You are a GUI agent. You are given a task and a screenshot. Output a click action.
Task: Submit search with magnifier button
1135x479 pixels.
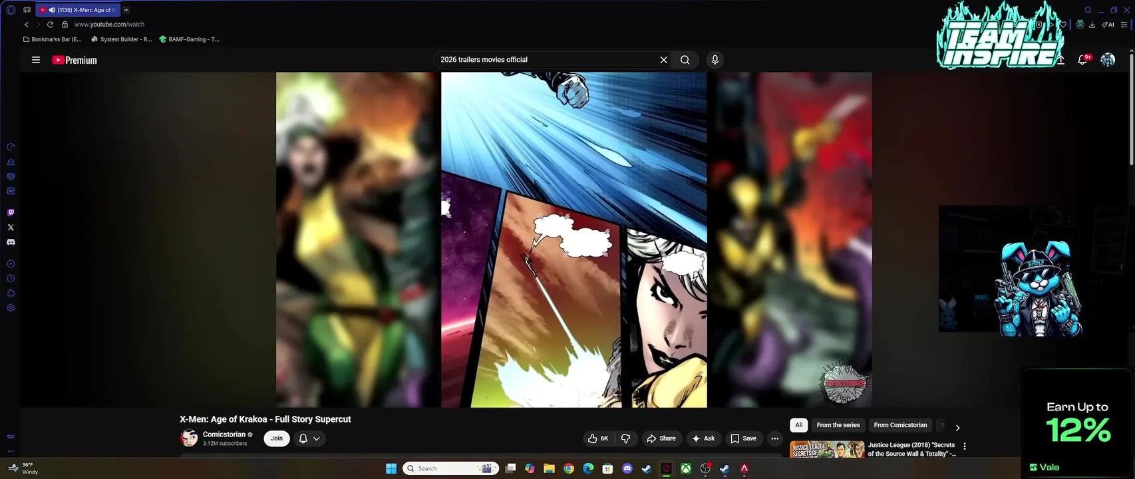click(685, 60)
